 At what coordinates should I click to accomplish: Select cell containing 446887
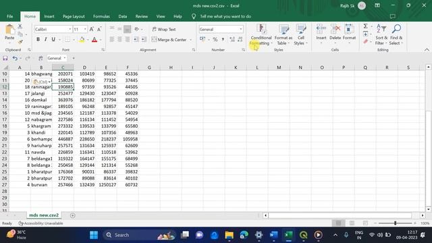pos(63,139)
